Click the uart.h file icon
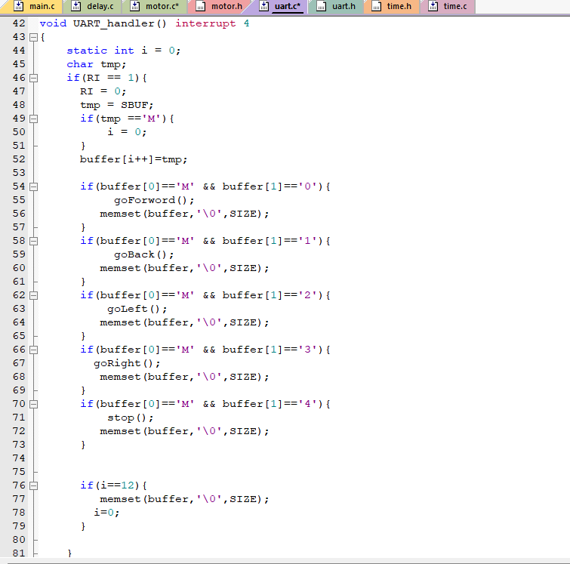 click(x=321, y=6)
